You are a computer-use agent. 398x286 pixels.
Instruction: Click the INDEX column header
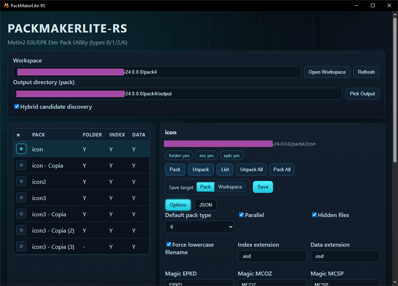coord(117,135)
